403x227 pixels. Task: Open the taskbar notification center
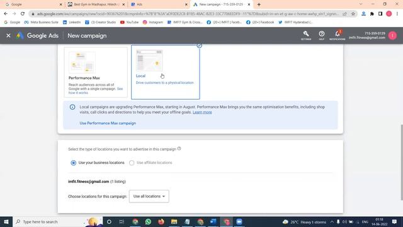[x=395, y=221]
